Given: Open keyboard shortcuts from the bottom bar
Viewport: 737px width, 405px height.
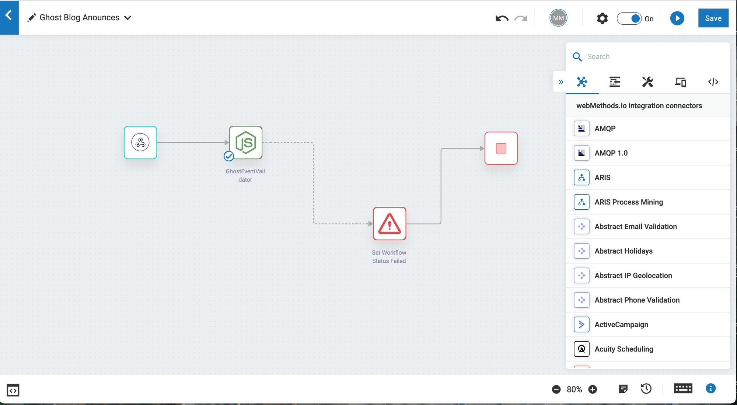Looking at the screenshot, I should click(x=682, y=389).
